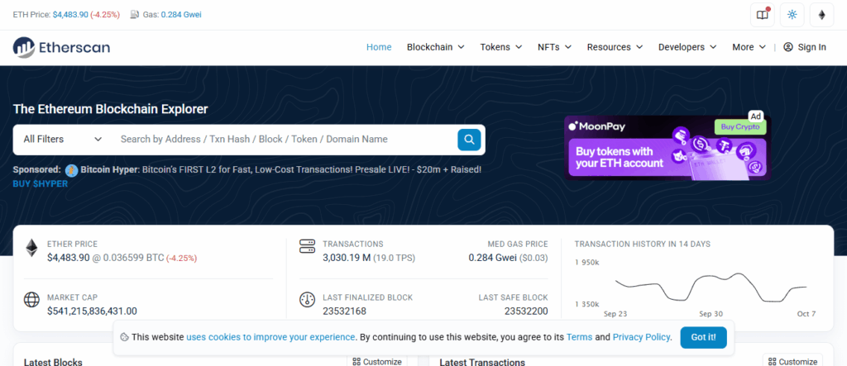
Task: Open the All Filters dropdown
Action: pos(63,140)
